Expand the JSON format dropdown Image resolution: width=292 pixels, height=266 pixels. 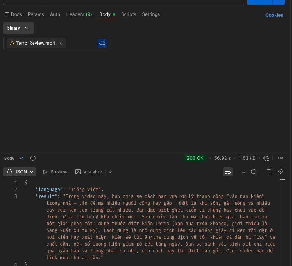20,172
